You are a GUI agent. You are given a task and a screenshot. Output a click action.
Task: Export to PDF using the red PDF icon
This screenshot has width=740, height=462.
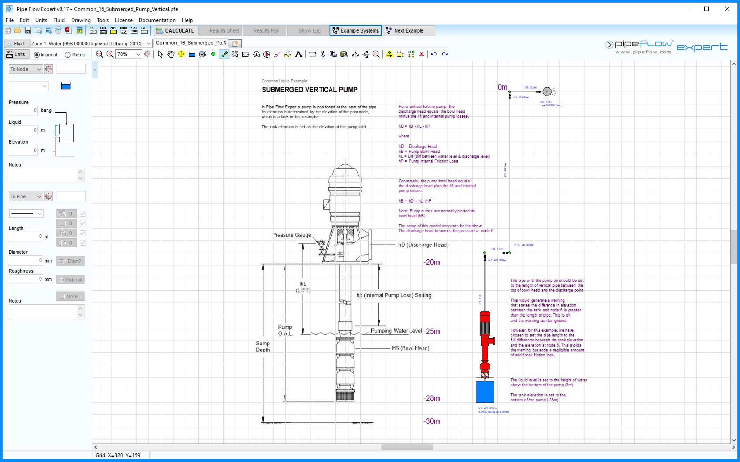tap(68, 30)
